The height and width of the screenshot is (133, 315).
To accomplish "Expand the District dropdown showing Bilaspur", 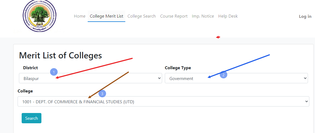I will point(90,78).
